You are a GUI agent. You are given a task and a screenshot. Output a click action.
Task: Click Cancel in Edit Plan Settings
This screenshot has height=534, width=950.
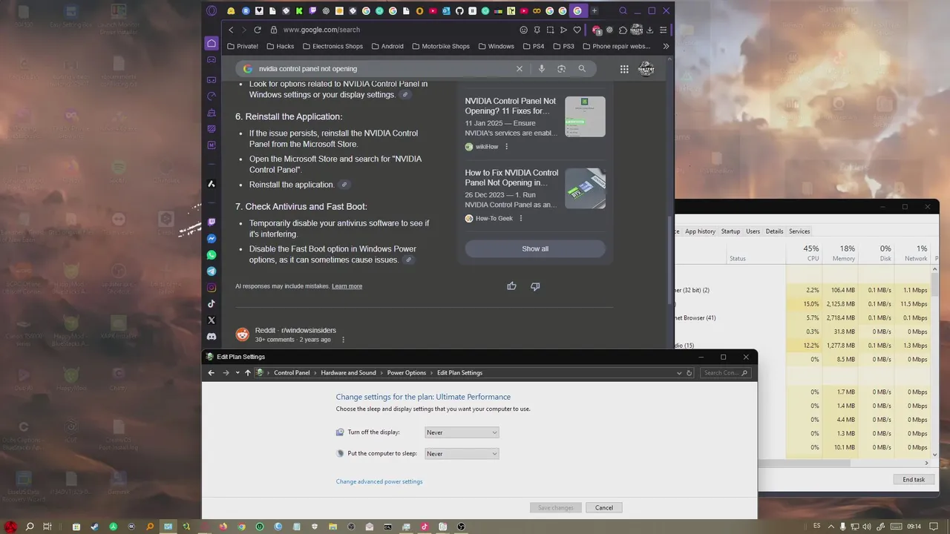(604, 507)
